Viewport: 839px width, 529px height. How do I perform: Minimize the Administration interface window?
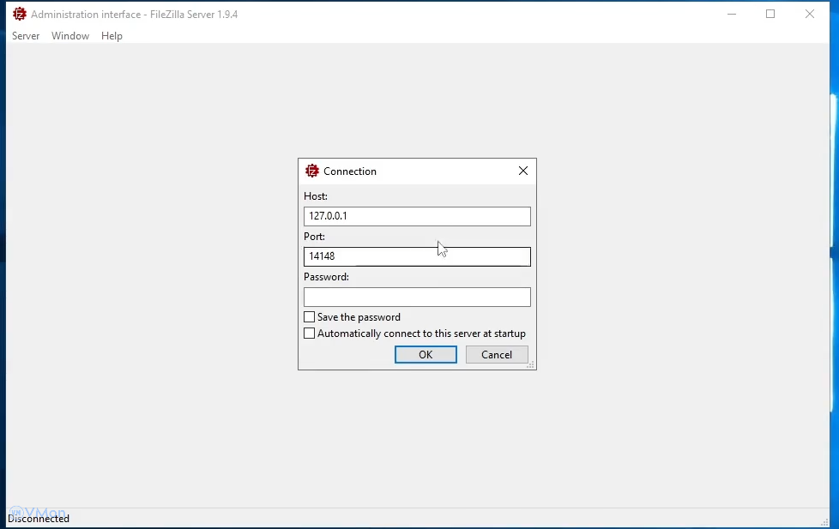(732, 14)
